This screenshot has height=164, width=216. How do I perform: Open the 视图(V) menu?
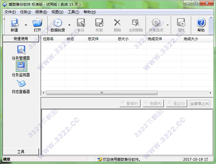coord(57,12)
